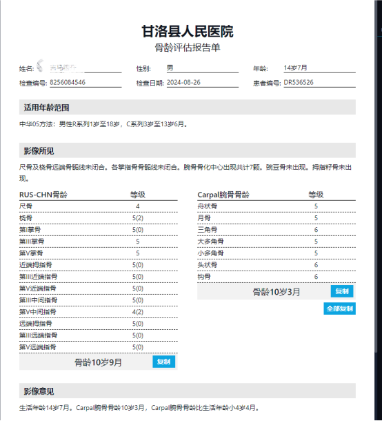The height and width of the screenshot is (421, 382).
Task: Select the 第III掌骨 row
Action: [x=99, y=242]
